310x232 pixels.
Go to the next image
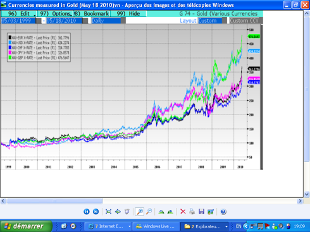tap(96, 212)
